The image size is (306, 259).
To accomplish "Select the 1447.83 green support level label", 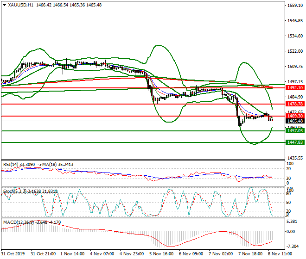I will [x=295, y=142].
